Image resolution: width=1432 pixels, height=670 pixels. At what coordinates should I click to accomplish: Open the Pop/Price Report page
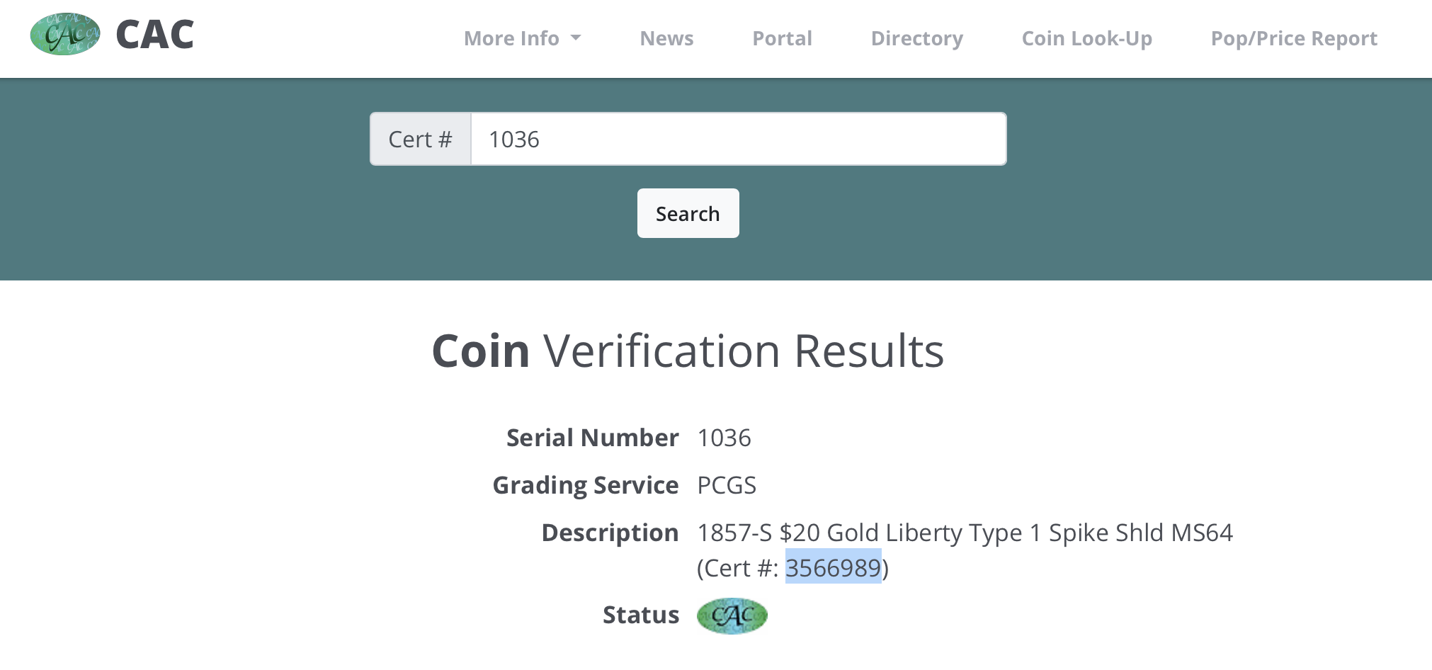pyautogui.click(x=1294, y=38)
